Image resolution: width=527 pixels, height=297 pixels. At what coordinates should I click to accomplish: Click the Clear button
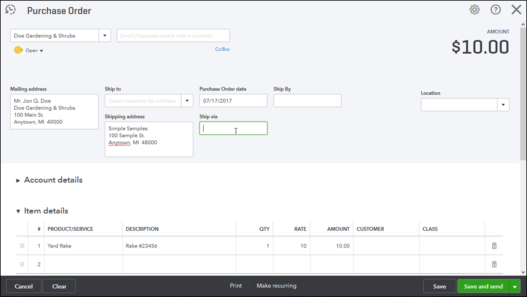click(x=59, y=286)
